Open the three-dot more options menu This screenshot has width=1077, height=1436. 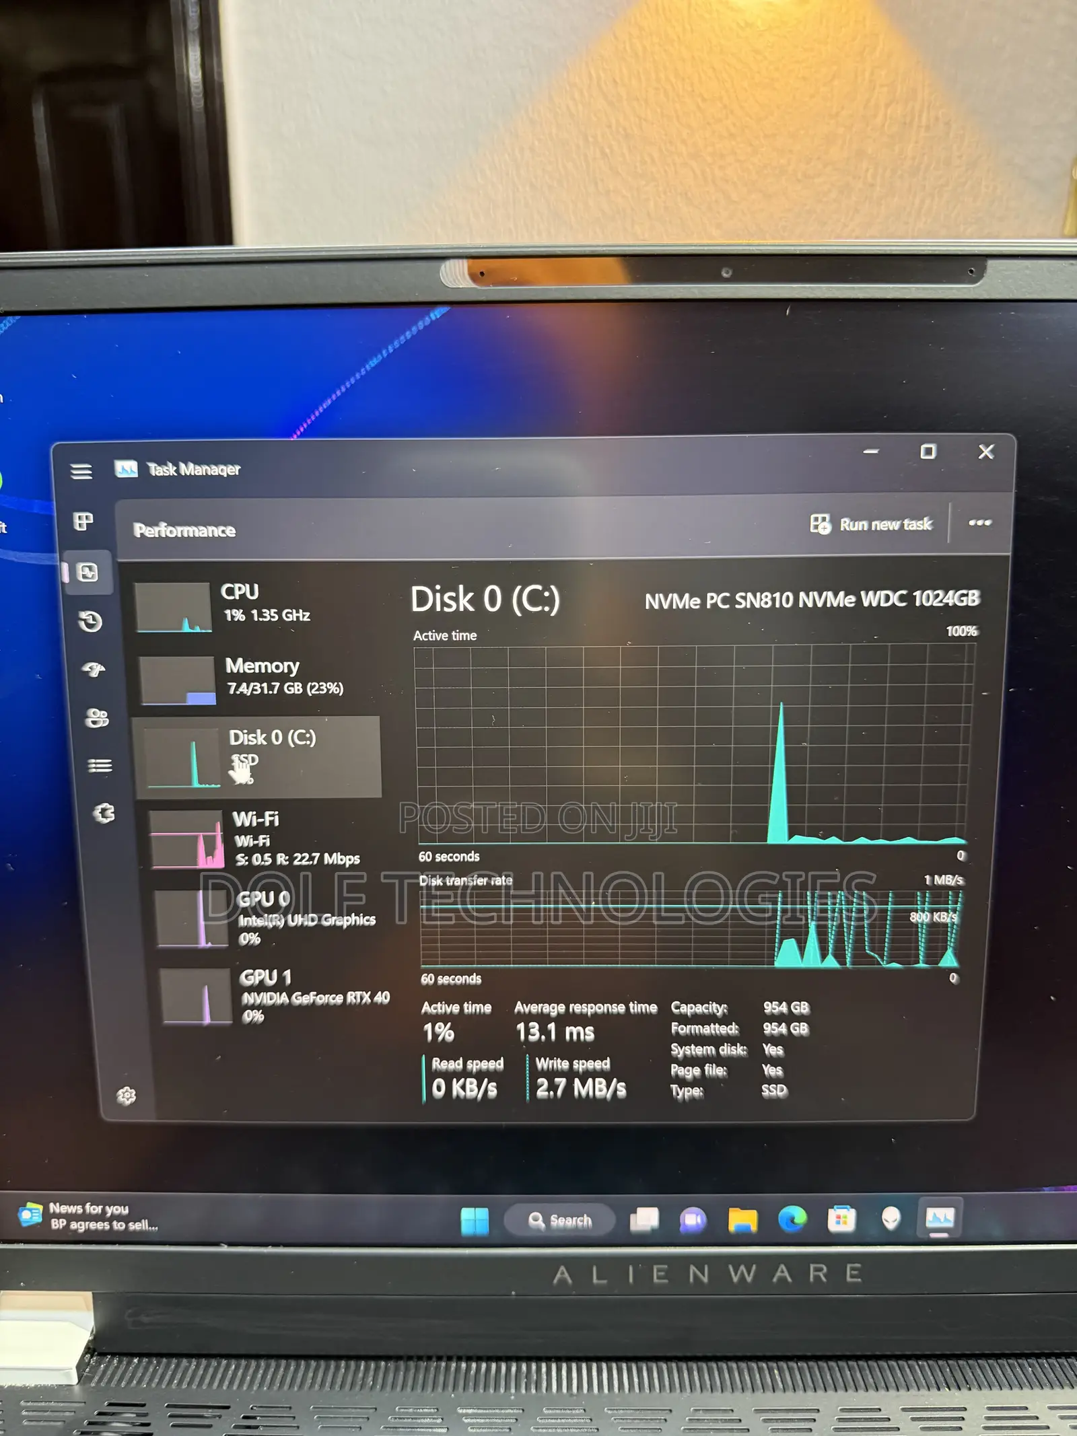coord(980,523)
